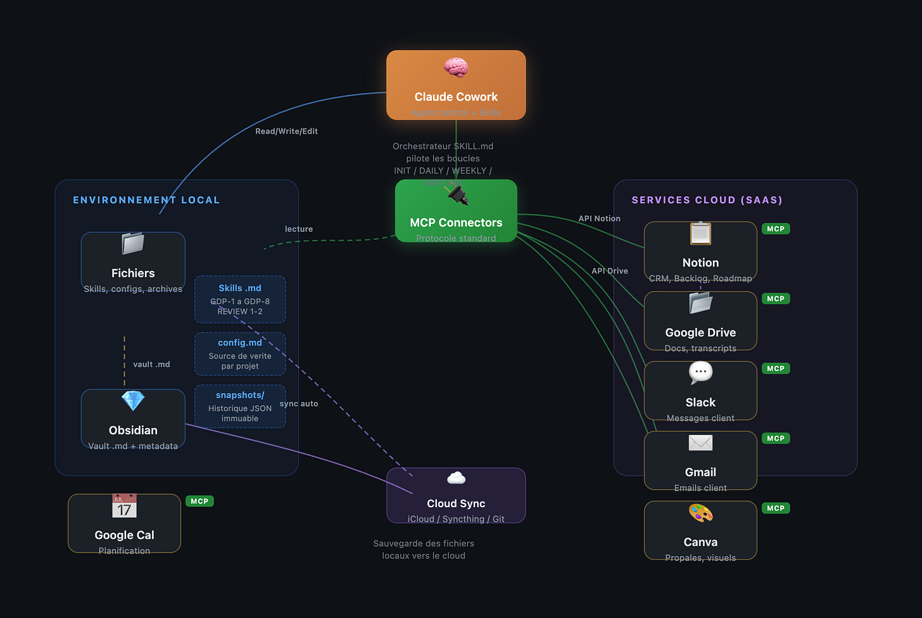Click the "Read/Write/Edit" connector label
Viewport: 922px width, 618px height.
287,131
